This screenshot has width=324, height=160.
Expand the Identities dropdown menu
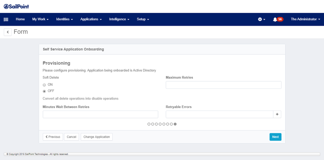(x=64, y=20)
